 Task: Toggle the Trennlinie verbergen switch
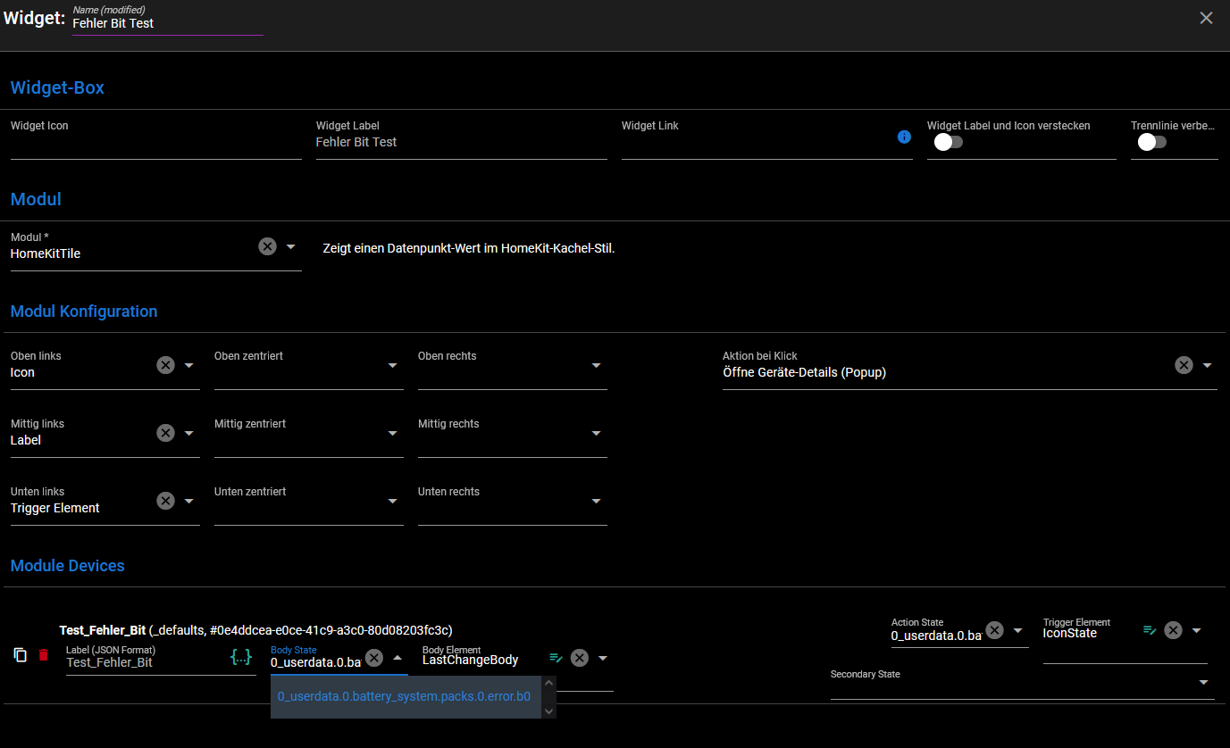(x=1151, y=142)
